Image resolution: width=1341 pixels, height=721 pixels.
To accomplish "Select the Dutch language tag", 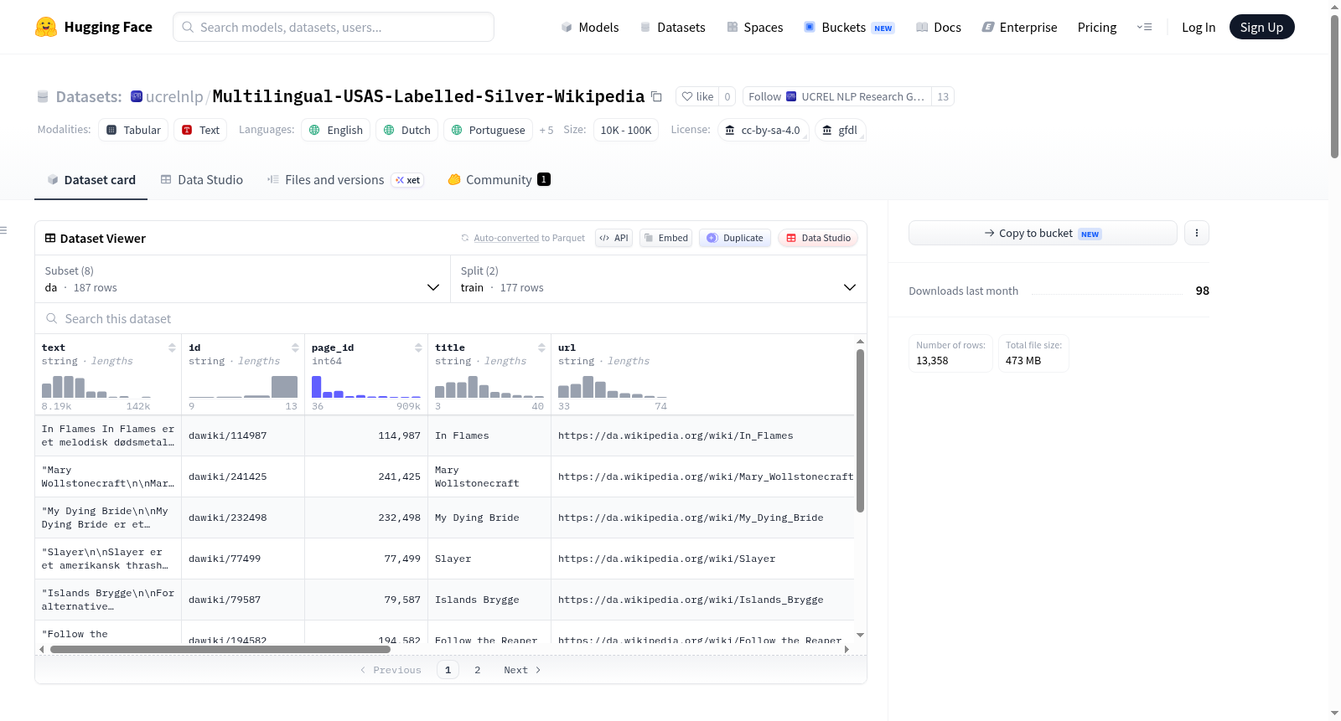I will [x=407, y=130].
